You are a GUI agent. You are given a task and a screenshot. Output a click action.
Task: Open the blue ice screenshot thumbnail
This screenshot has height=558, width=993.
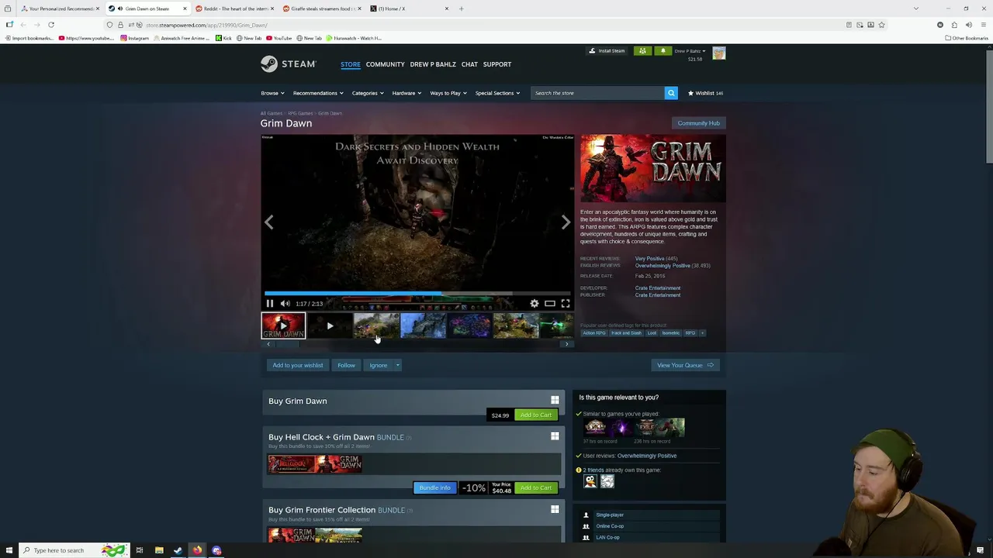coord(423,325)
